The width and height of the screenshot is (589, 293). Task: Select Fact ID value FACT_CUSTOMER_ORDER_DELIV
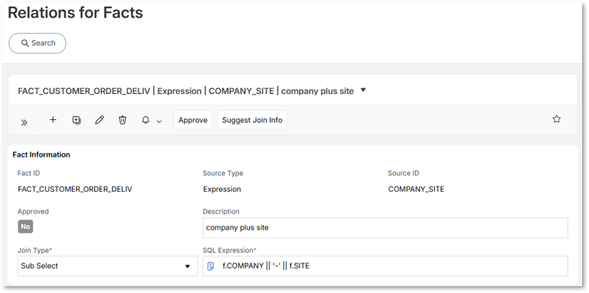click(75, 189)
